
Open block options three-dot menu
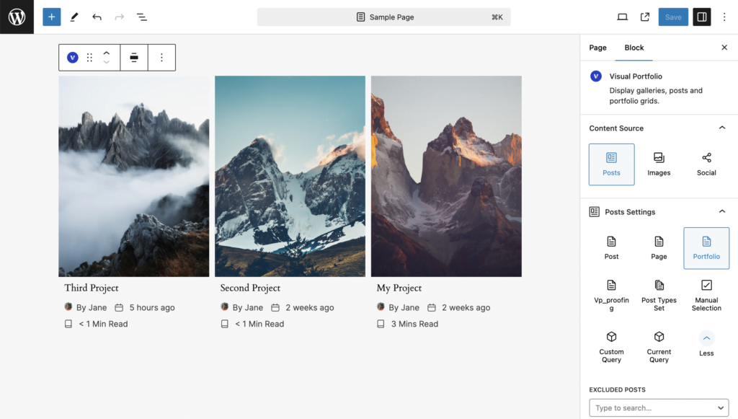point(161,58)
